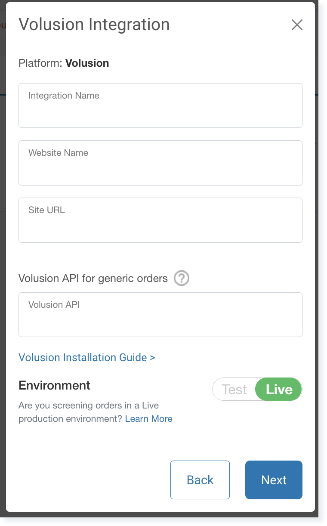Click the Live side of the environment switch

[x=278, y=389]
